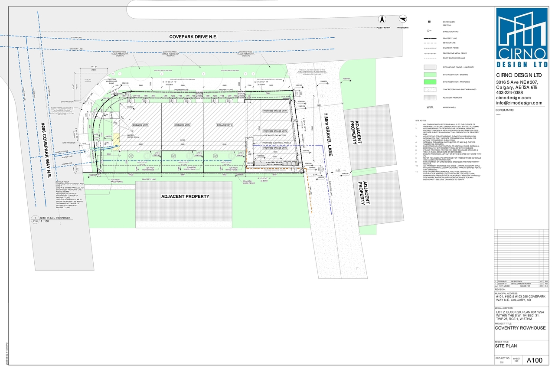Click the 3016 5 Ave NE address line
The width and height of the screenshot is (555, 369).
pos(518,82)
